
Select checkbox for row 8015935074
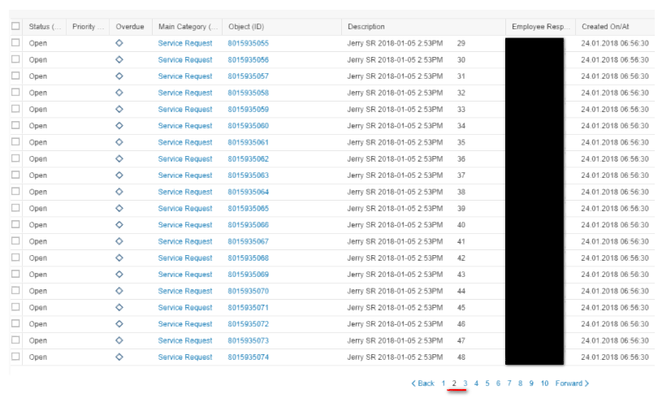point(15,357)
